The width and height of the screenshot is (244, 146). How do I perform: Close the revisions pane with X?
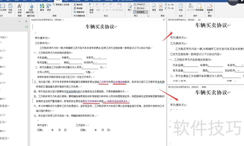pos(27,21)
